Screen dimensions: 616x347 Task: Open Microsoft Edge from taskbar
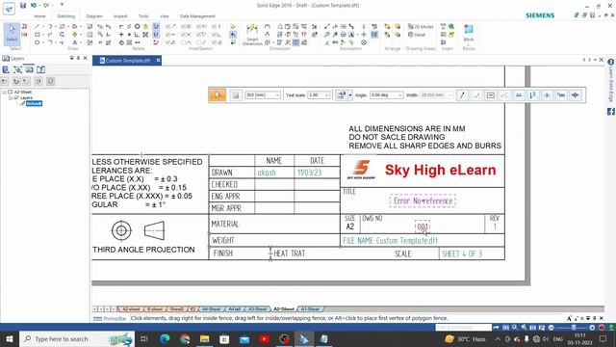(165, 338)
